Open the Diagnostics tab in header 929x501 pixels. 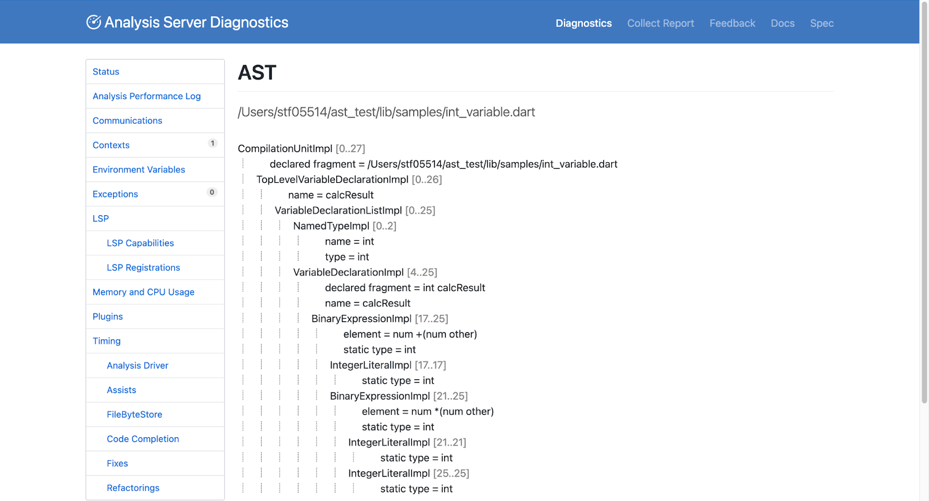[x=584, y=23]
